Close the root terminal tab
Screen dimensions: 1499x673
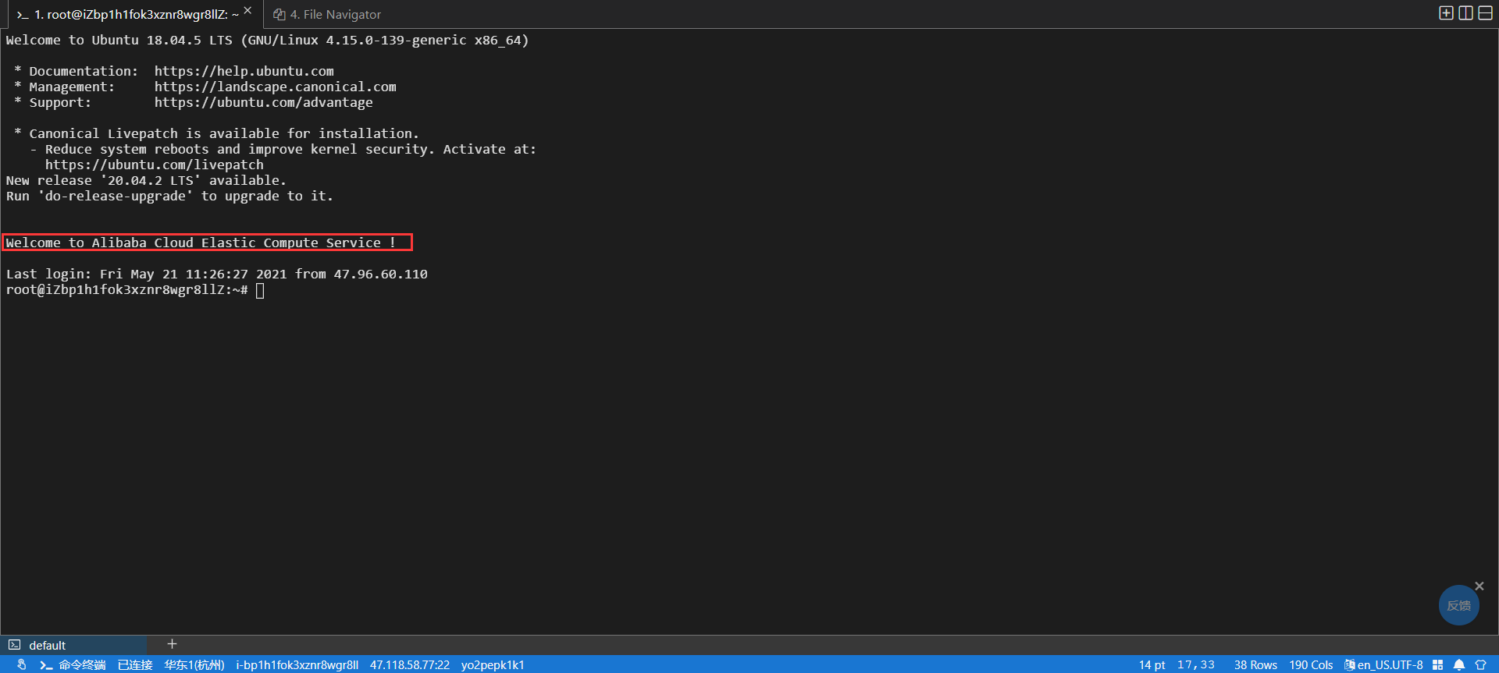(247, 11)
